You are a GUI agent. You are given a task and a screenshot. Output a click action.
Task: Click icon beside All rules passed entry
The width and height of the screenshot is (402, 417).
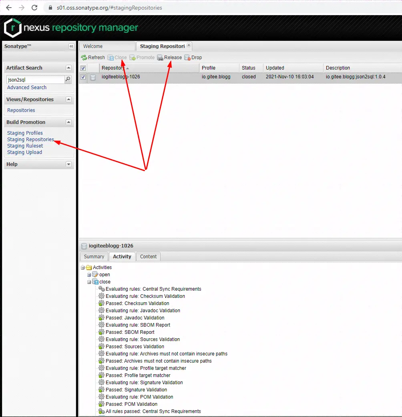(x=101, y=411)
